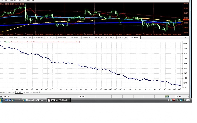The image size is (197, 123).
Task: Click trade number 203 on graph axis
Action: (x=90, y=89)
